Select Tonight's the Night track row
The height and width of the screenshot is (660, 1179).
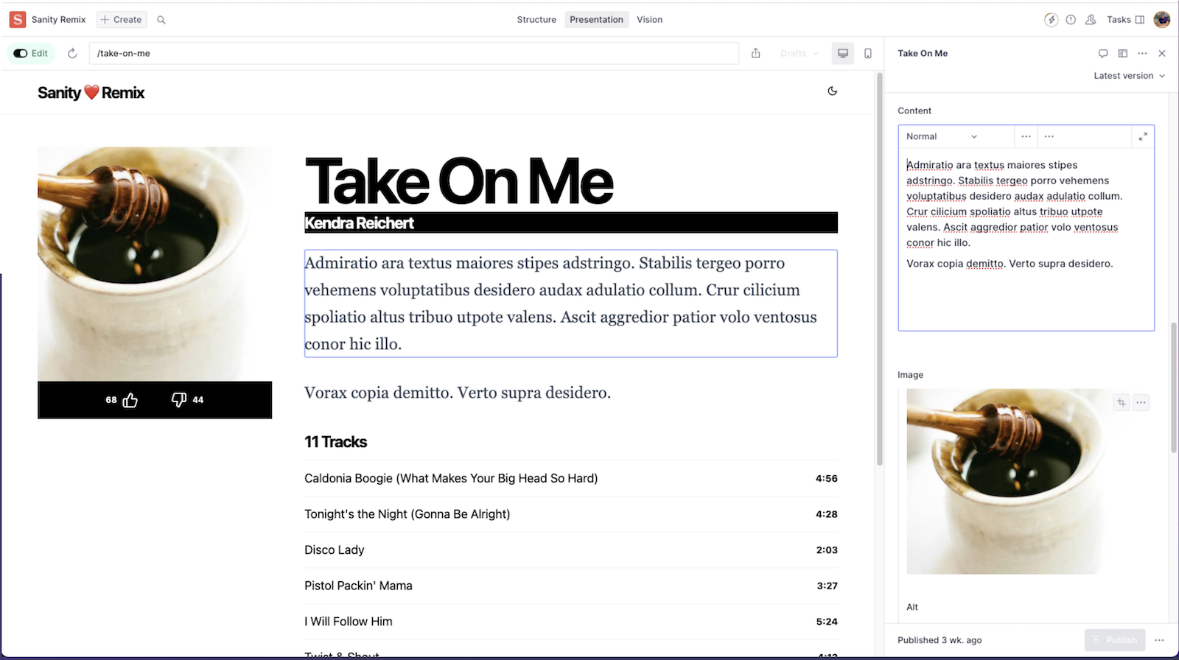pos(571,514)
